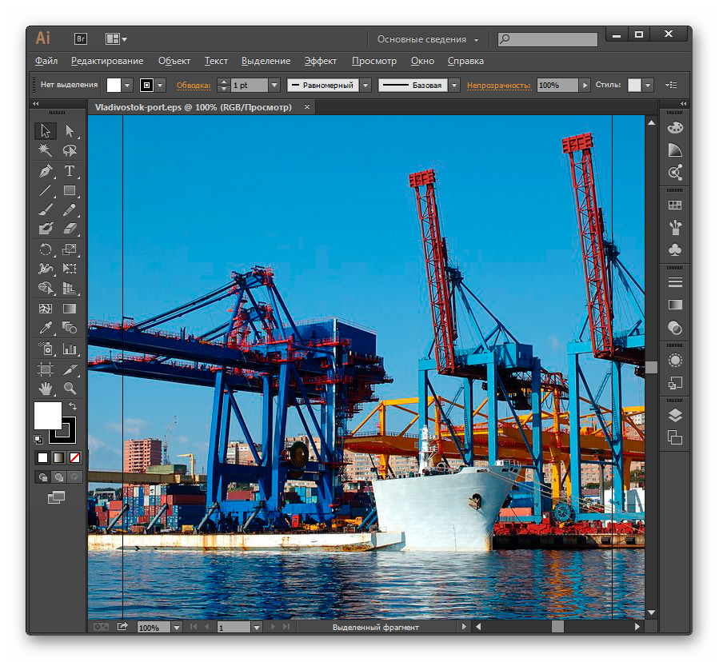719x662 pixels.
Task: Open the Swatches panel icon
Action: click(675, 205)
